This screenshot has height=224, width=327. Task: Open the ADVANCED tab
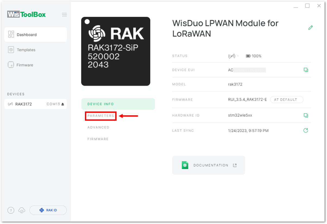(x=98, y=127)
